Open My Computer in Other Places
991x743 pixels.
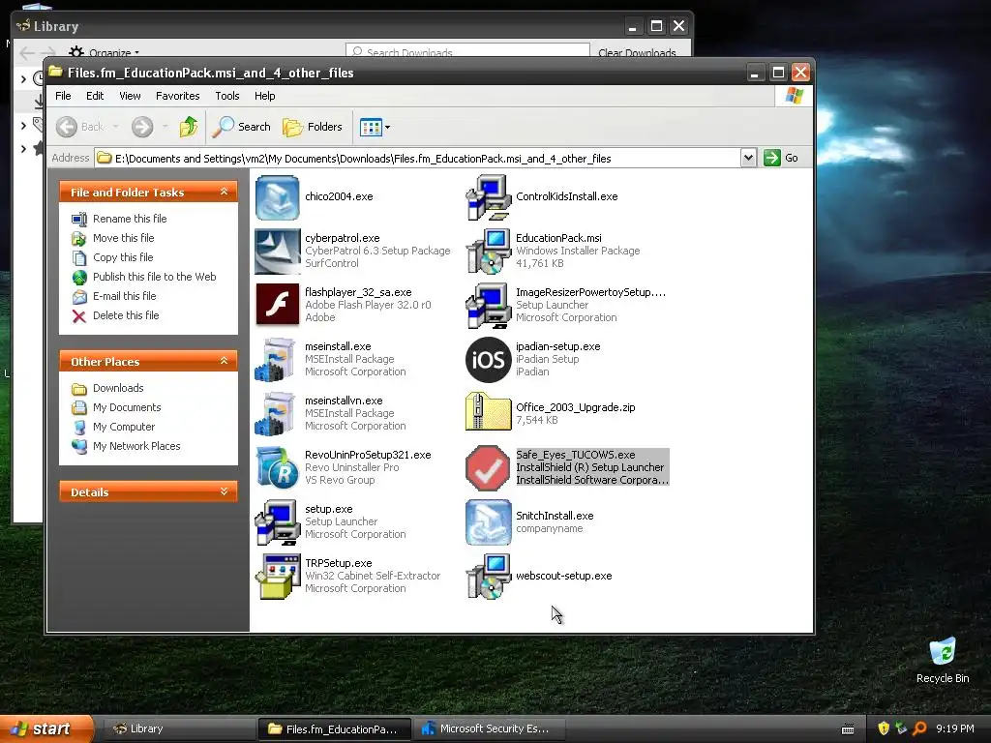(124, 427)
